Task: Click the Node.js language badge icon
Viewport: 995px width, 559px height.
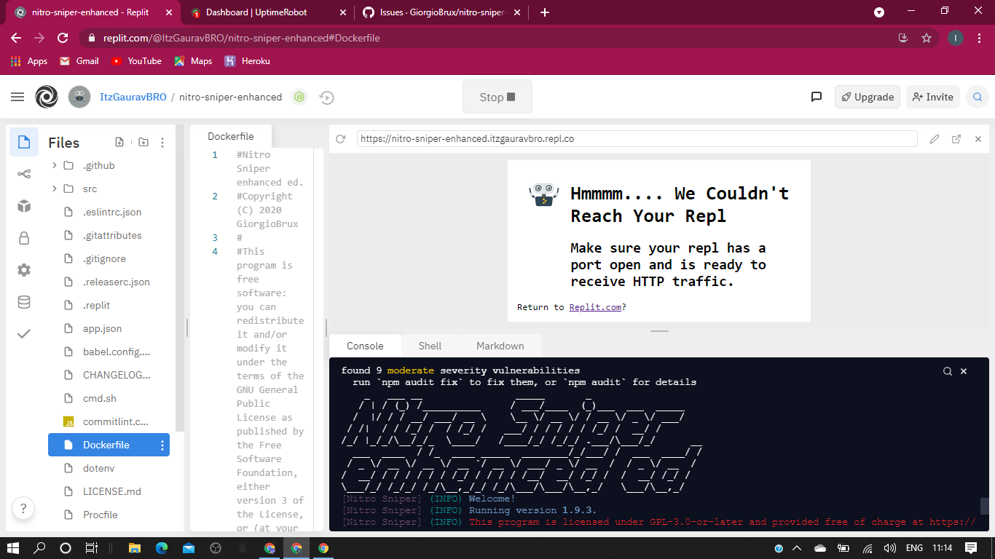Action: click(x=299, y=97)
